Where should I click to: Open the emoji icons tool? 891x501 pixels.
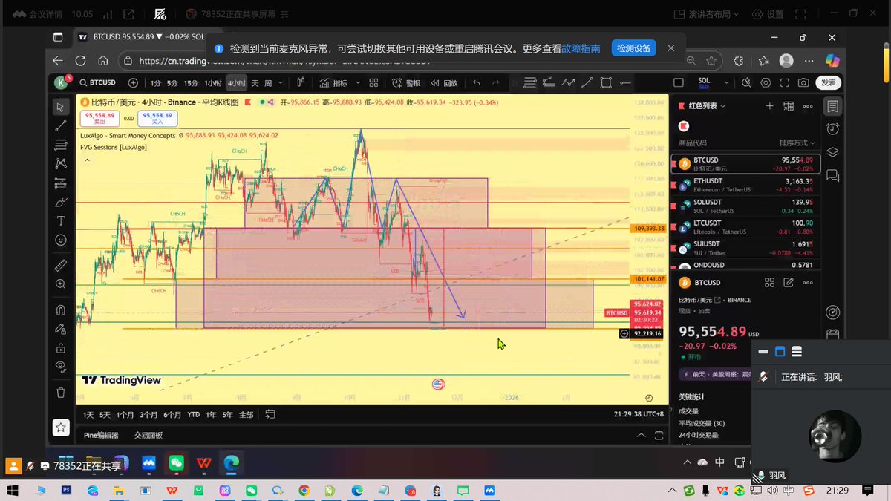click(x=61, y=240)
